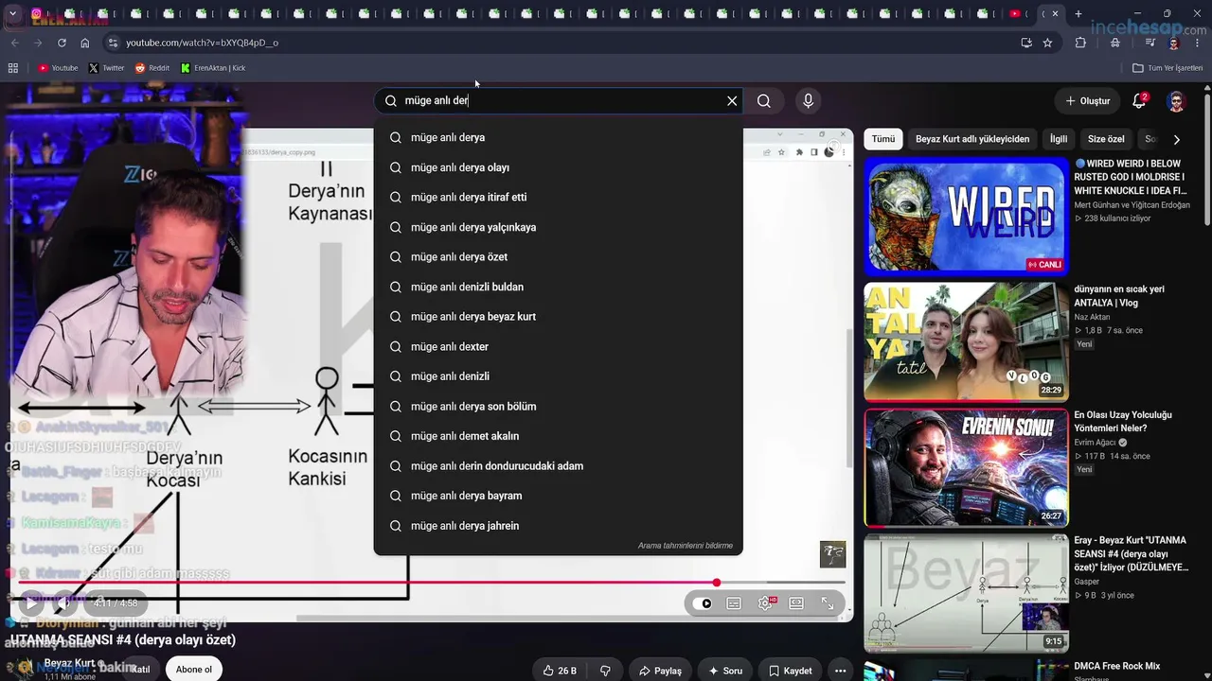Navigate back in the browser

click(14, 43)
